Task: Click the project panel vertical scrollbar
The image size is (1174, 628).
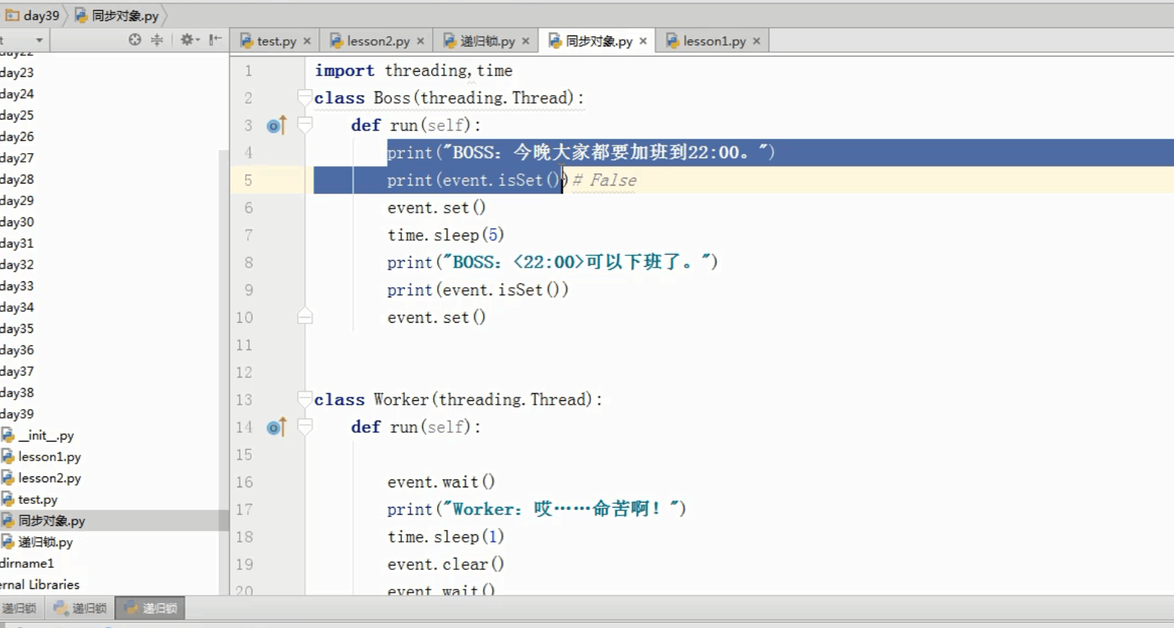Action: [223, 372]
